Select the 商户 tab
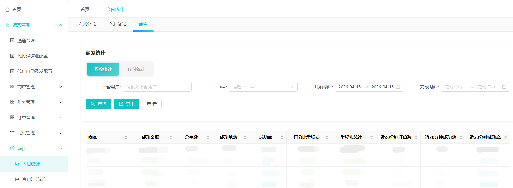 coord(143,24)
